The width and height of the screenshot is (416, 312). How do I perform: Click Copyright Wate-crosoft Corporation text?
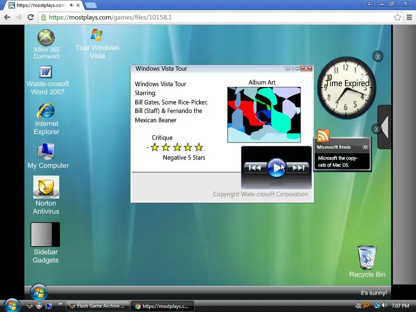[x=260, y=194]
